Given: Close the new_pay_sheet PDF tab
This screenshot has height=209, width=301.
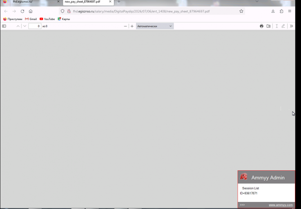Looking at the screenshot, I should click(110, 2).
